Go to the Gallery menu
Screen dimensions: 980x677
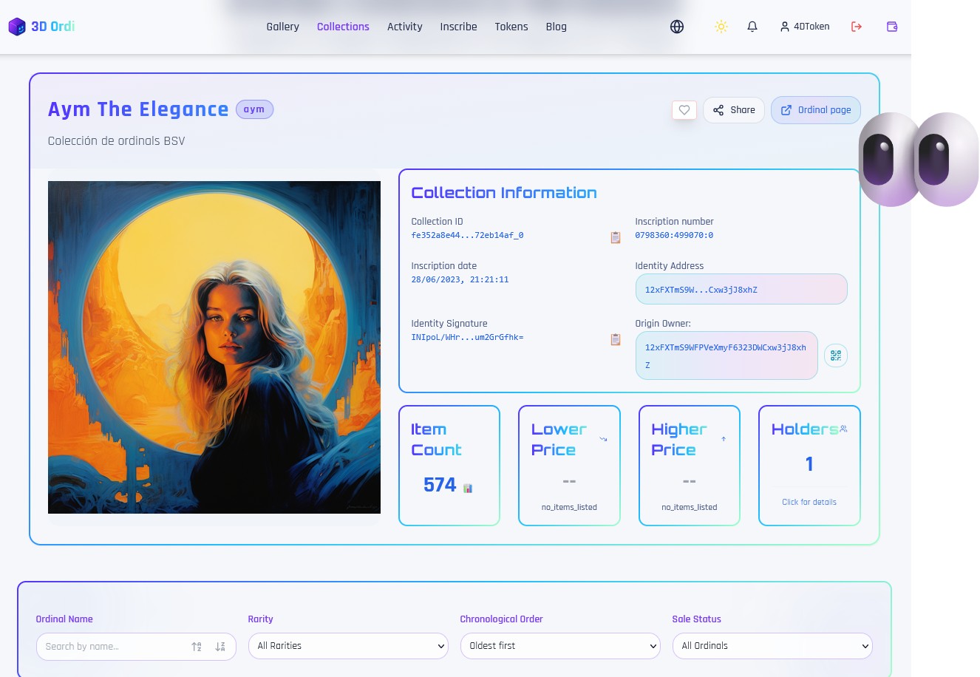(x=283, y=27)
